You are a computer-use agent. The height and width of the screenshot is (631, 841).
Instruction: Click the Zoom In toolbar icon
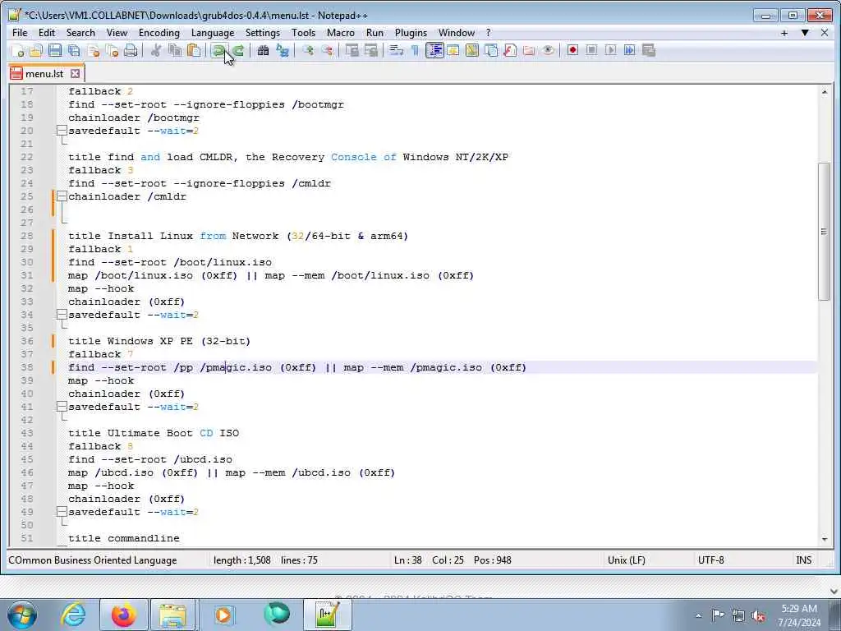(x=308, y=50)
